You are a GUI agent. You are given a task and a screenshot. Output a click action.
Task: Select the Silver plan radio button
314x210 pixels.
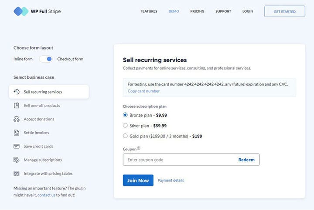(x=125, y=125)
